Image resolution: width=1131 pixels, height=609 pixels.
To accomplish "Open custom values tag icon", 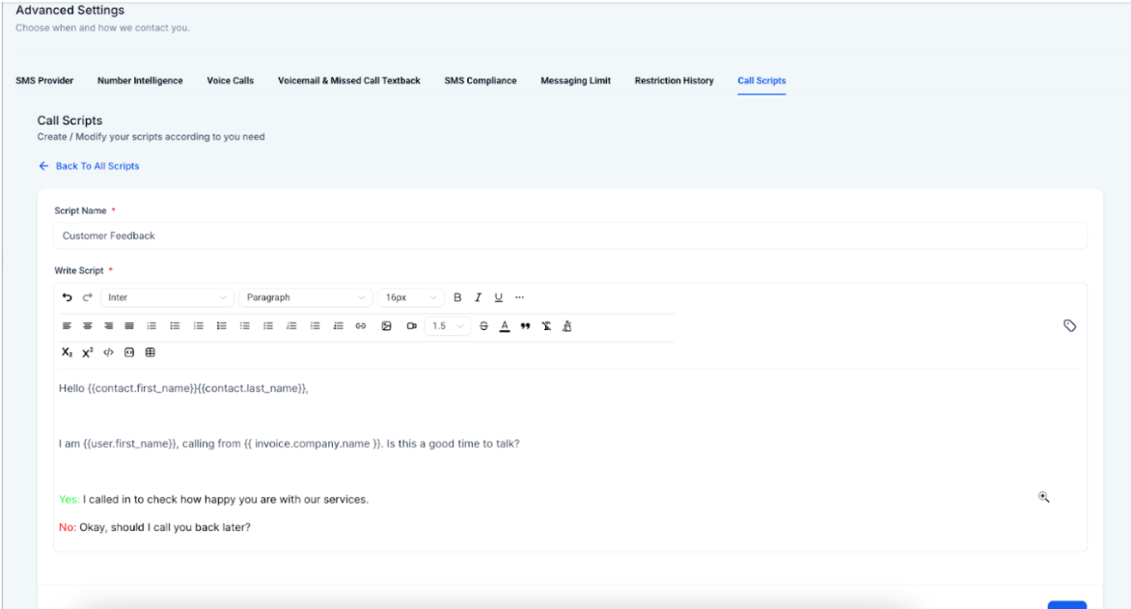I will [x=1069, y=326].
